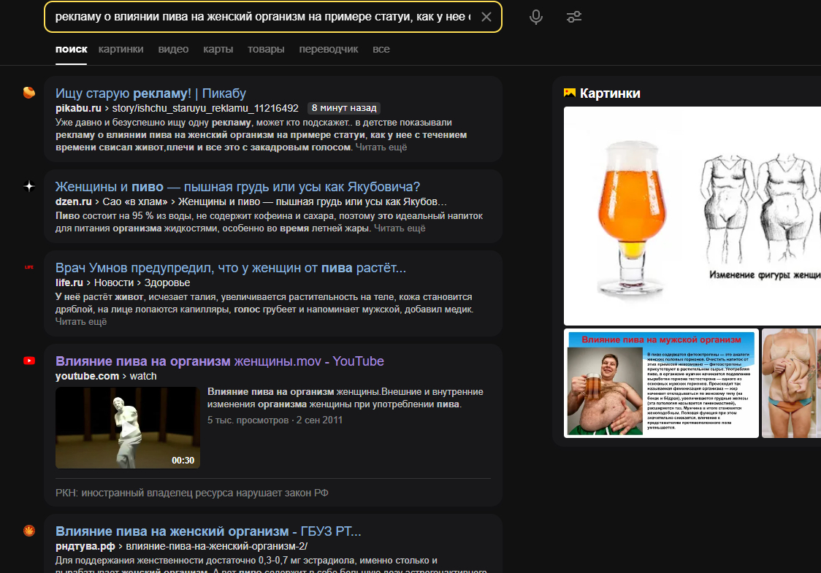The width and height of the screenshot is (821, 573).
Task: Click life.ru domain link
Action: (69, 282)
